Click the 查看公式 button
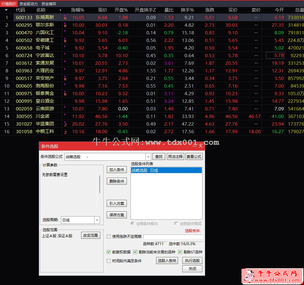This screenshot has width=304, height=285. pyautogui.click(x=194, y=156)
